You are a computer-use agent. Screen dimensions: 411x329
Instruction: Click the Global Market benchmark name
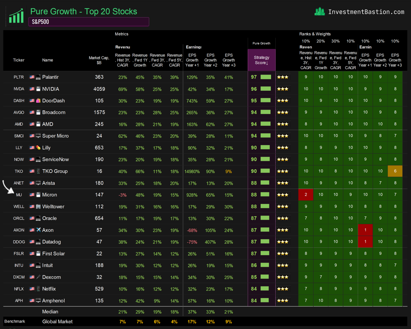coord(57,321)
